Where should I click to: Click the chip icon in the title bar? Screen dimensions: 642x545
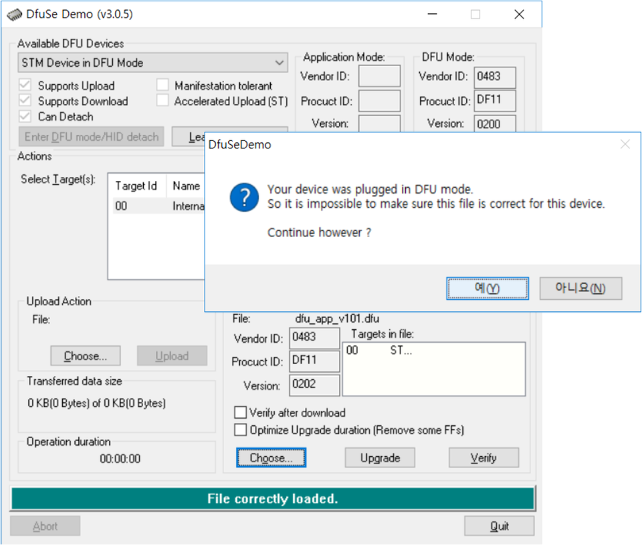tap(13, 13)
